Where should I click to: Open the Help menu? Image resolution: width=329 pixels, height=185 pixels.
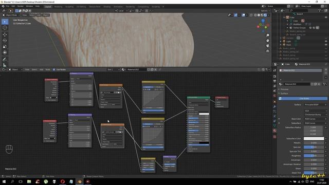coord(38,6)
